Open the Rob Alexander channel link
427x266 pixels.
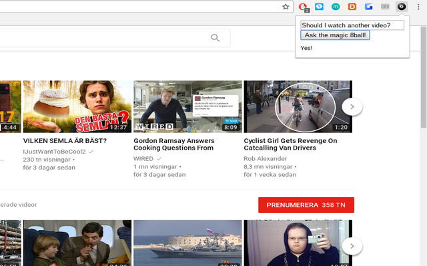coord(266,158)
